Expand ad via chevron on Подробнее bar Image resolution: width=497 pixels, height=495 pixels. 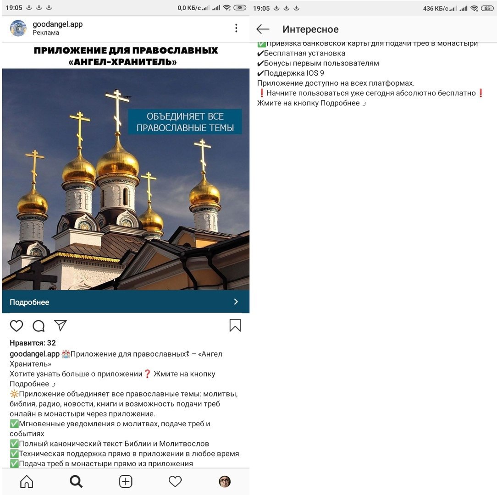click(236, 302)
